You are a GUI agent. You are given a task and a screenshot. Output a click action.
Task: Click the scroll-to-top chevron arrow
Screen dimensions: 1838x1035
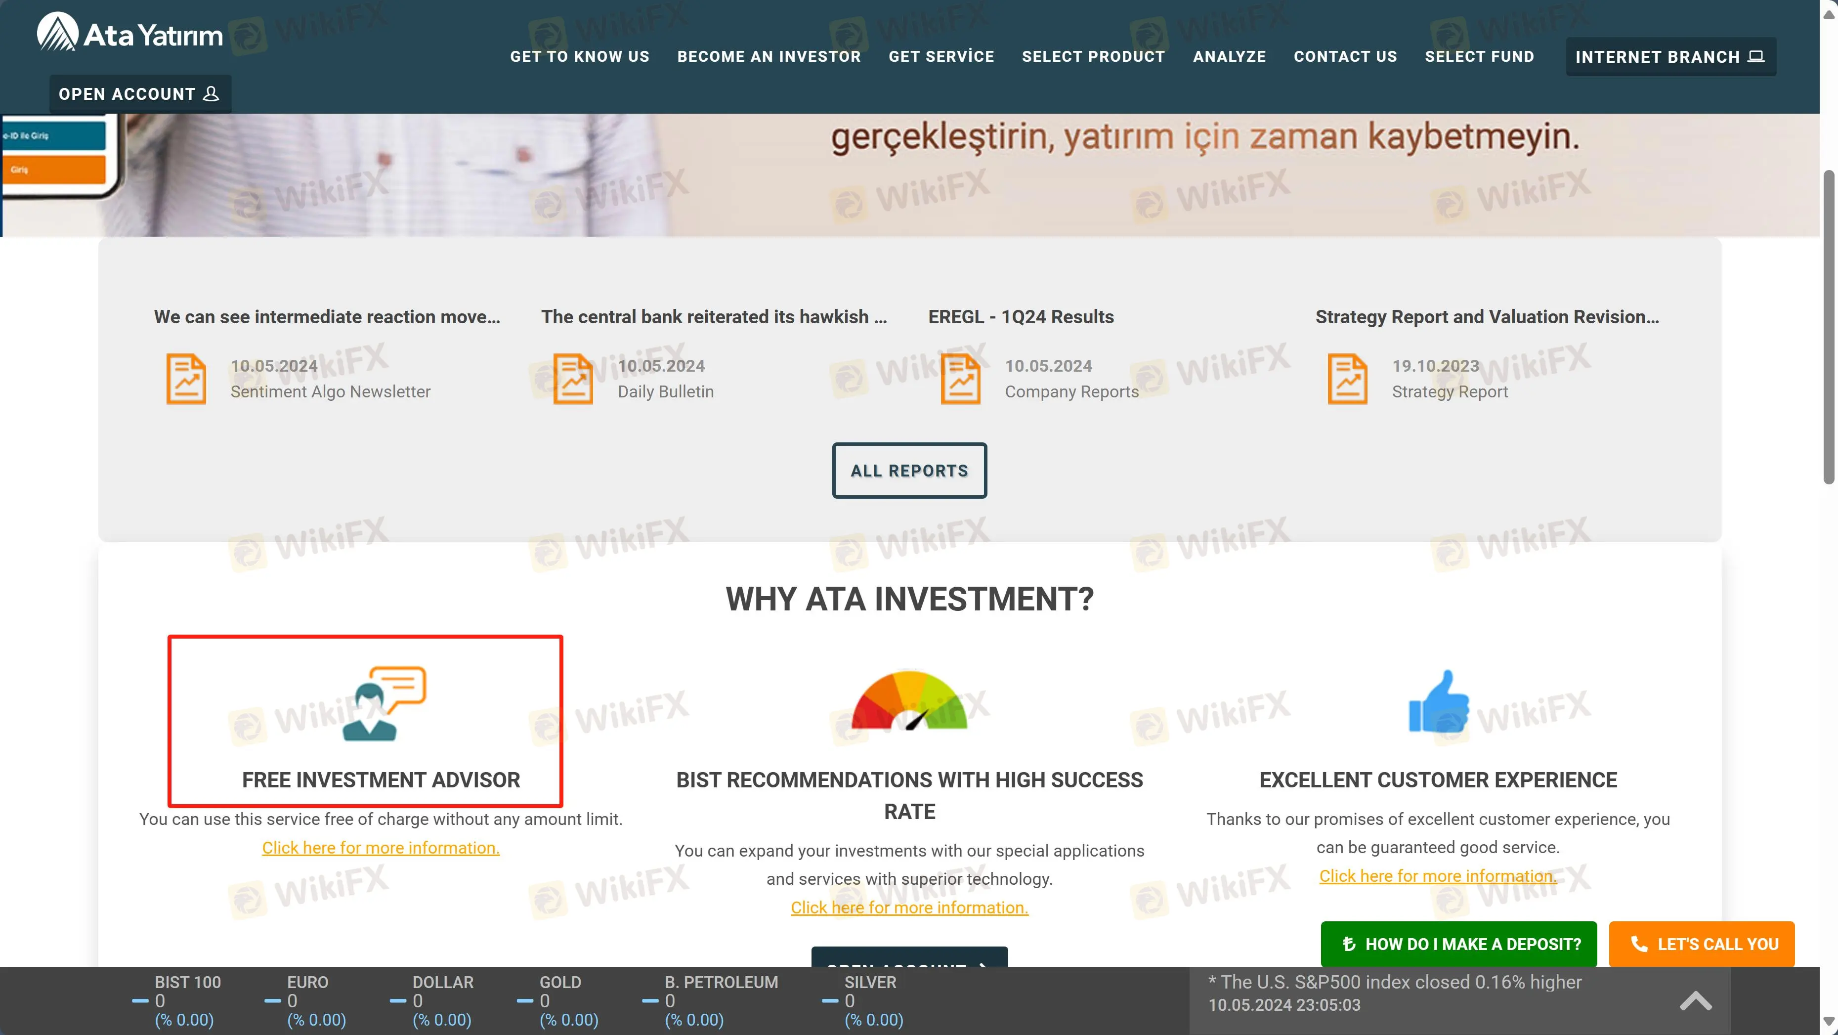tap(1695, 1001)
